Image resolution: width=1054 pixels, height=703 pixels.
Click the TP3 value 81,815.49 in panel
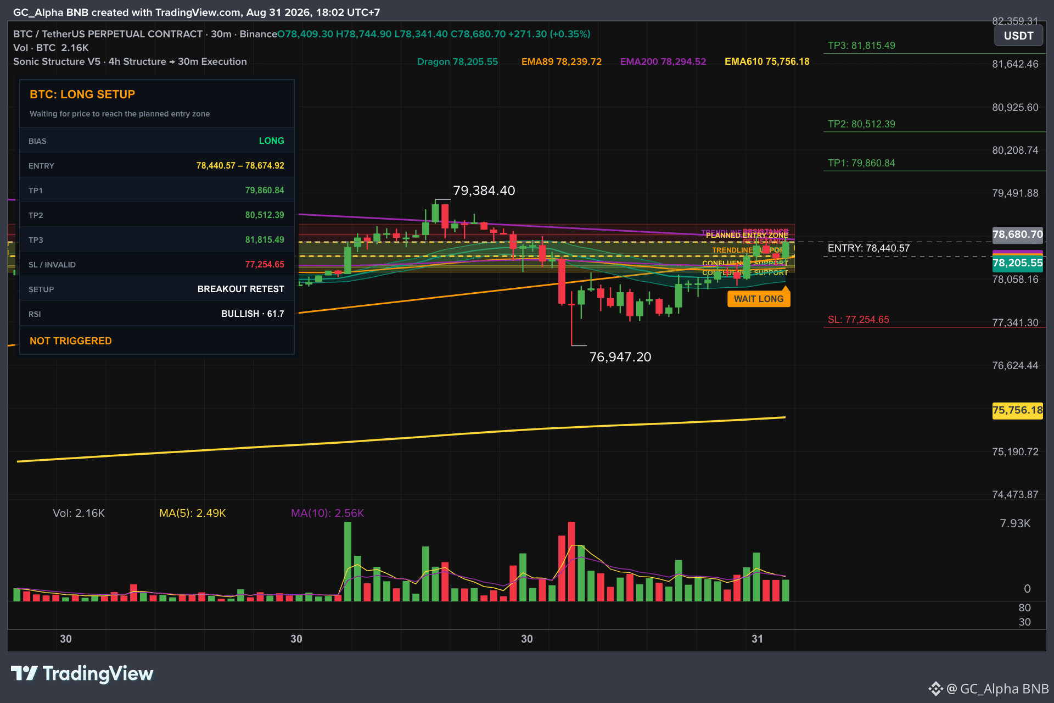[265, 240]
